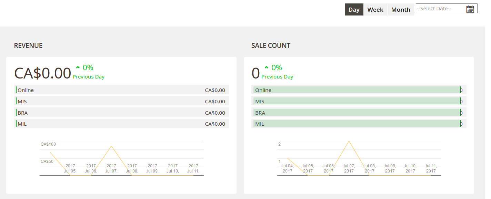This screenshot has width=491, height=199.
Task: Click the Revenue green up-arrow indicator
Action: pyautogui.click(x=78, y=67)
